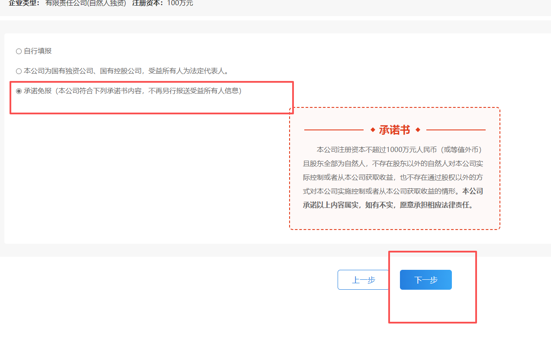Image resolution: width=551 pixels, height=343 pixels.
Task: Choose the 国有独资公司 radio option
Action: 19,71
